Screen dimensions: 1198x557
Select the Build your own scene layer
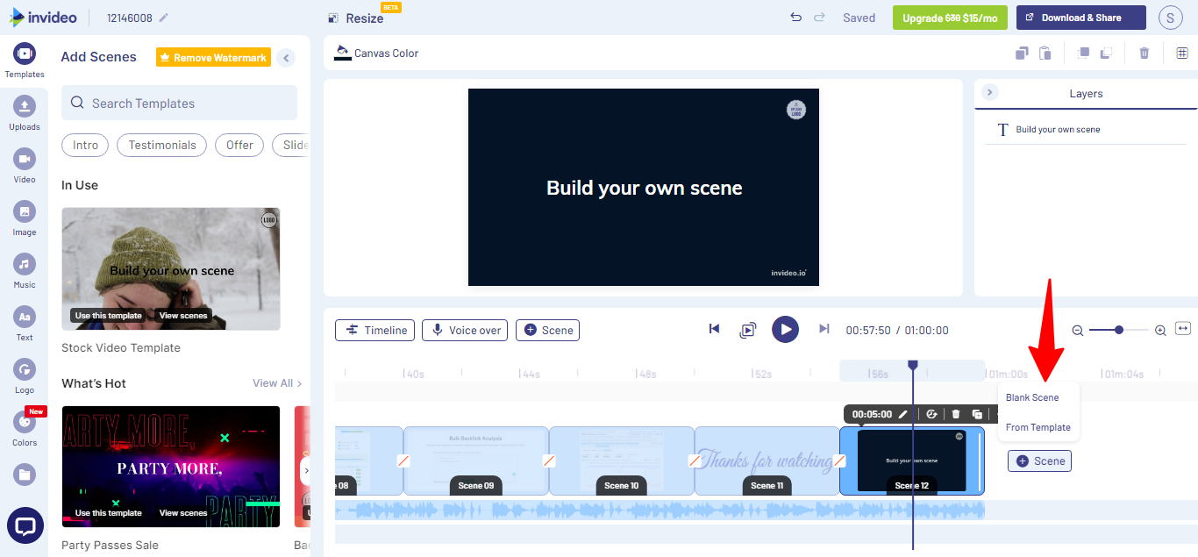(x=1085, y=130)
